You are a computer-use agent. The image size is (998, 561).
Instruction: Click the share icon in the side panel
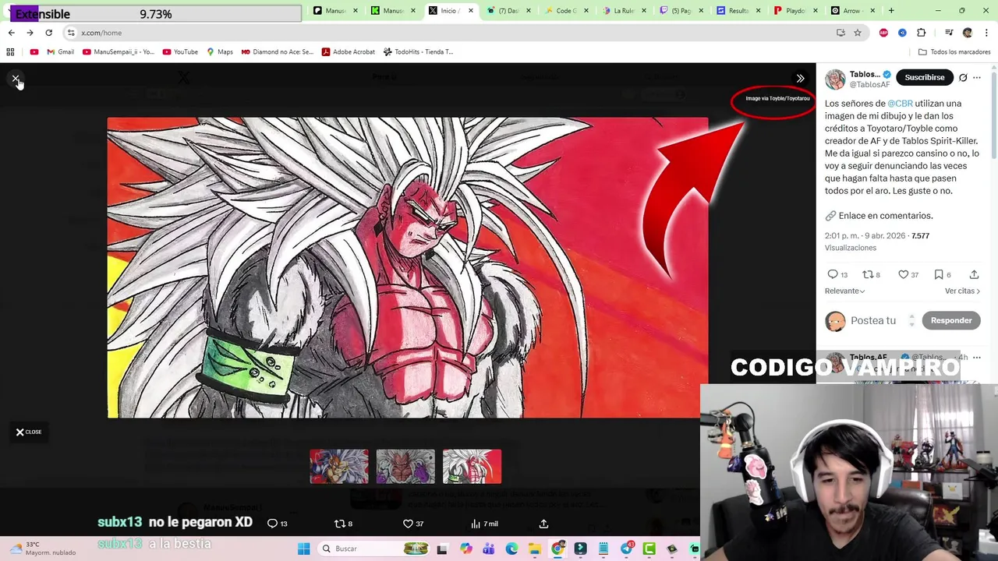tap(974, 274)
